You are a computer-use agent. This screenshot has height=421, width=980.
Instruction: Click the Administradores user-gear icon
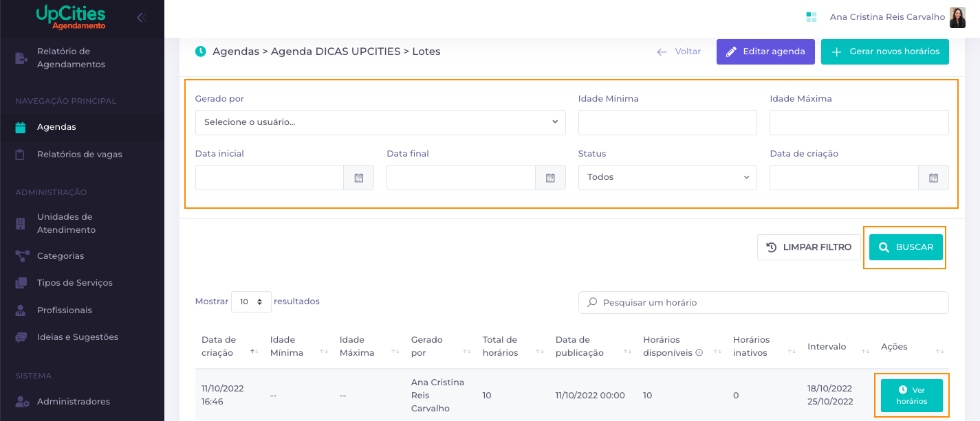coord(22,402)
